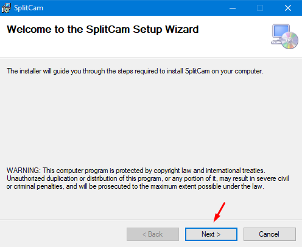The width and height of the screenshot is (302, 247).
Task: Click empty blue title bar area
Action: [x=134, y=8]
